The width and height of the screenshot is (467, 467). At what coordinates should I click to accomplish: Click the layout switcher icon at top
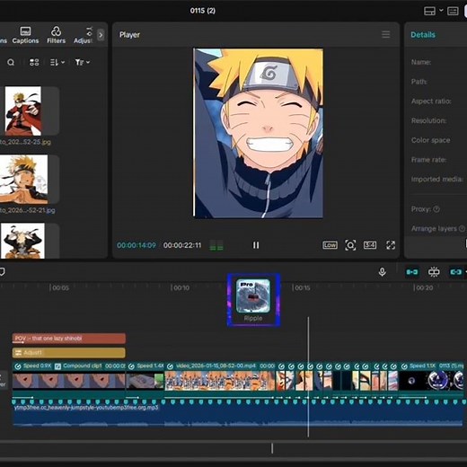point(430,12)
